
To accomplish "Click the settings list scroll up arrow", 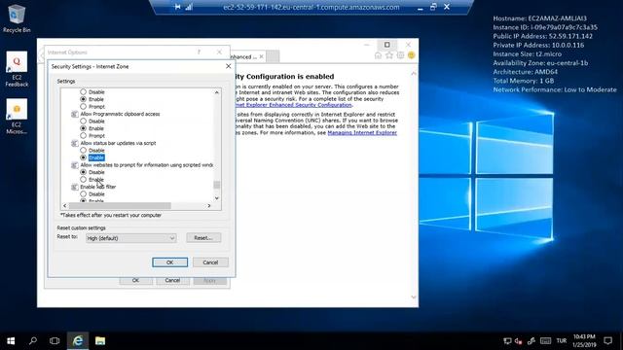I will (x=216, y=92).
